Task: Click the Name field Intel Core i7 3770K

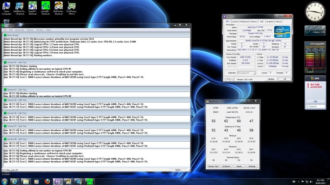Action: (255, 27)
